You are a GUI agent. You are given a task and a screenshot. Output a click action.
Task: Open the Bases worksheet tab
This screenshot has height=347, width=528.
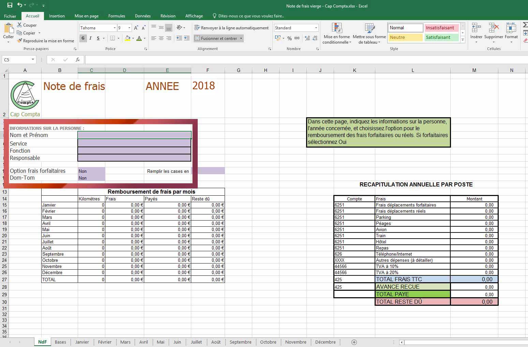tap(61, 342)
